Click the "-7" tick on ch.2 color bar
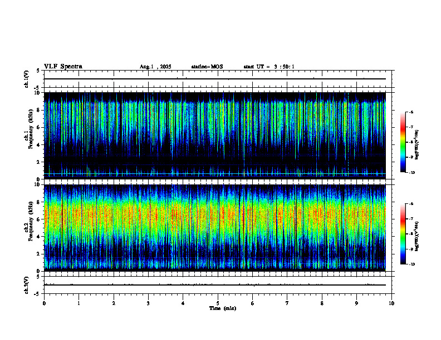 [411, 219]
